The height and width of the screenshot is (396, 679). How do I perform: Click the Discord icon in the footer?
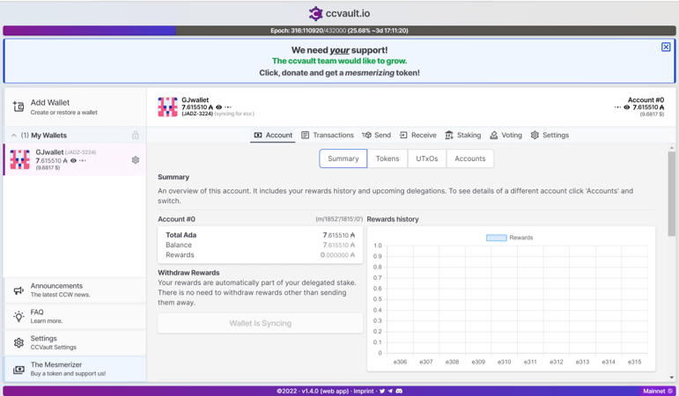pos(399,391)
